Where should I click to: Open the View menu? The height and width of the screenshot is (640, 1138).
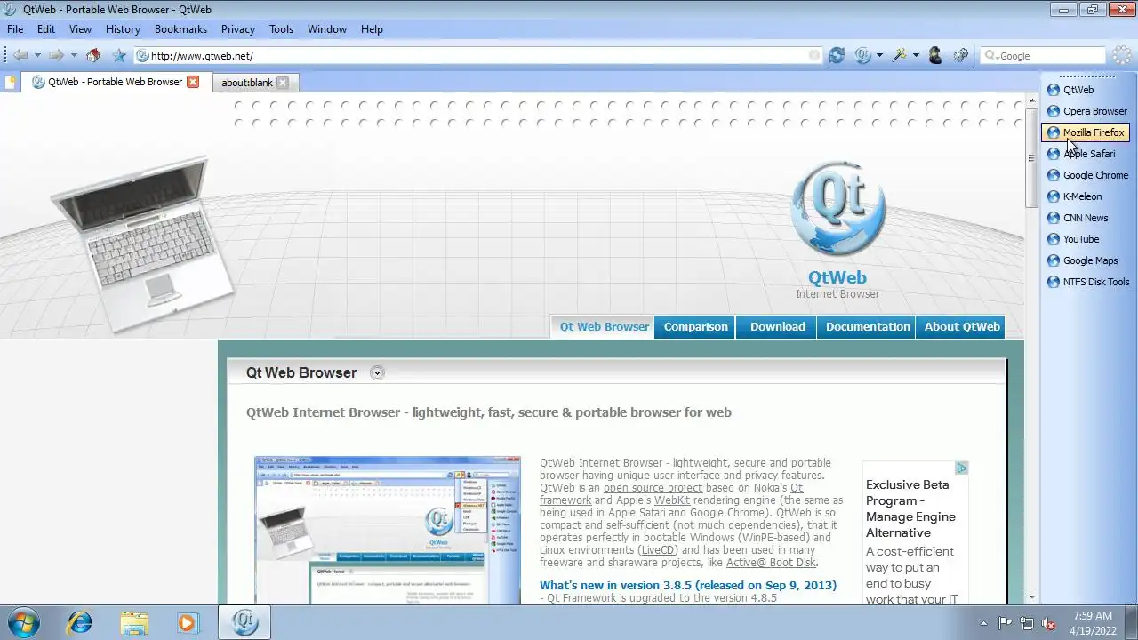tap(80, 29)
